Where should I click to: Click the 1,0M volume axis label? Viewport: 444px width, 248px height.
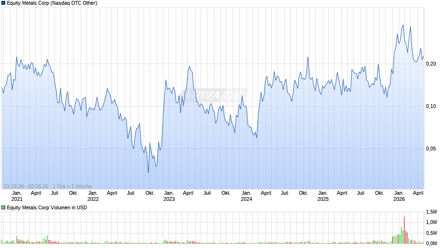(x=432, y=222)
